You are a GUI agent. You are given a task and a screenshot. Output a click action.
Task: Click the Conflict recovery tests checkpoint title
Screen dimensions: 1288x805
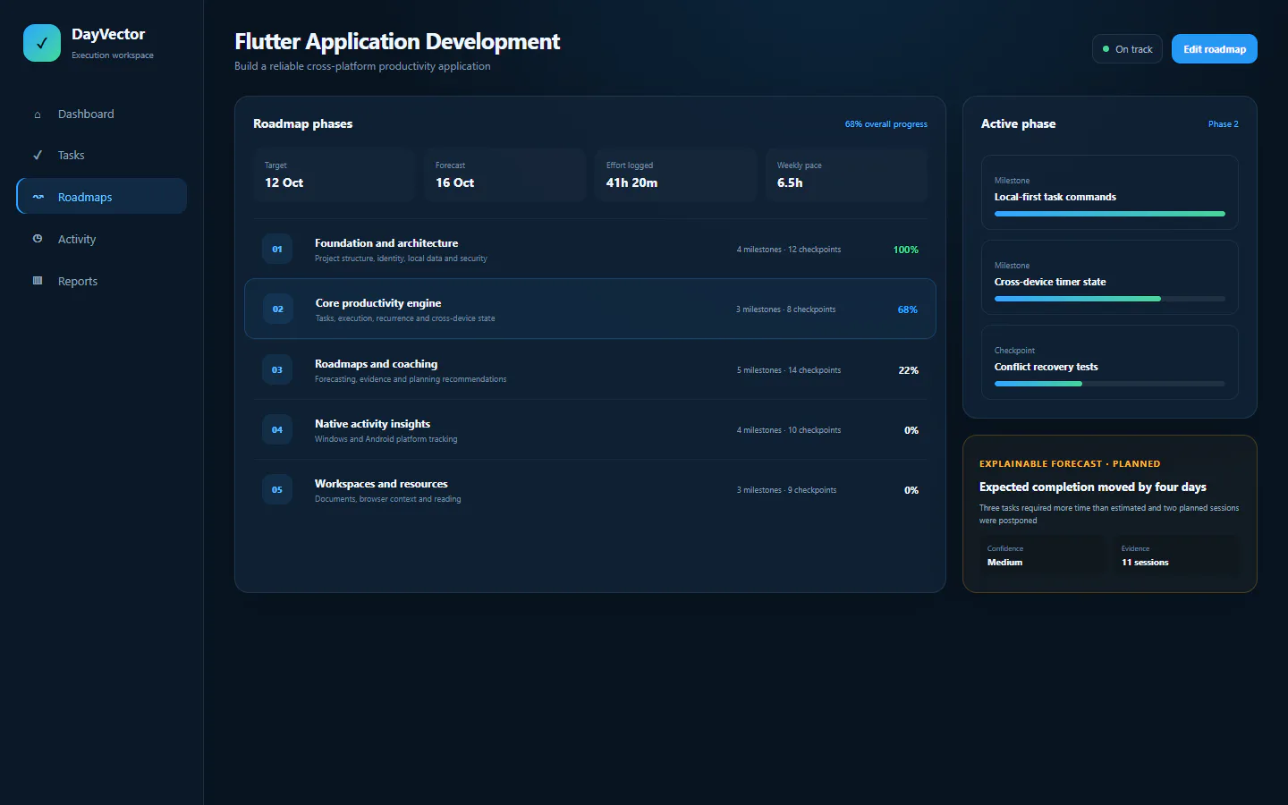click(1046, 367)
